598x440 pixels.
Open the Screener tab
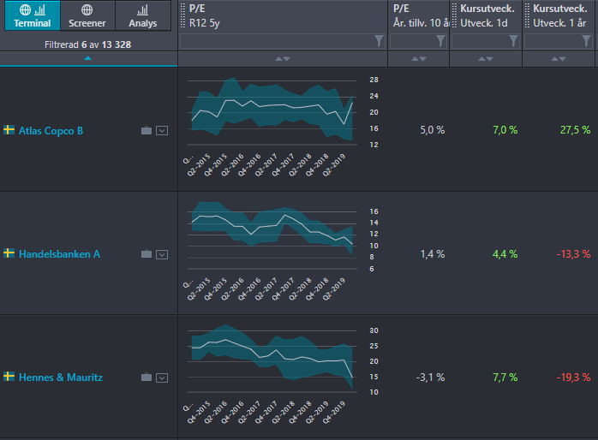pos(87,15)
